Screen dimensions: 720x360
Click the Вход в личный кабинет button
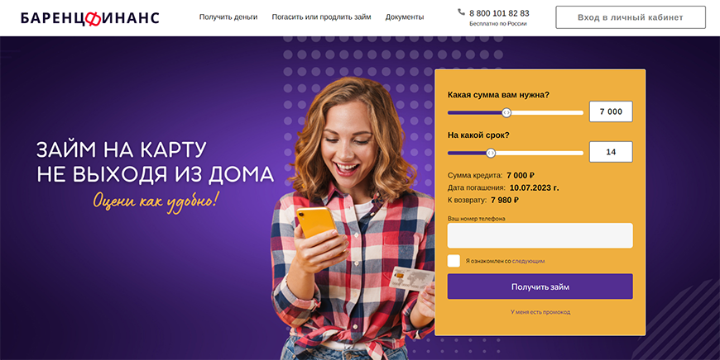point(631,17)
